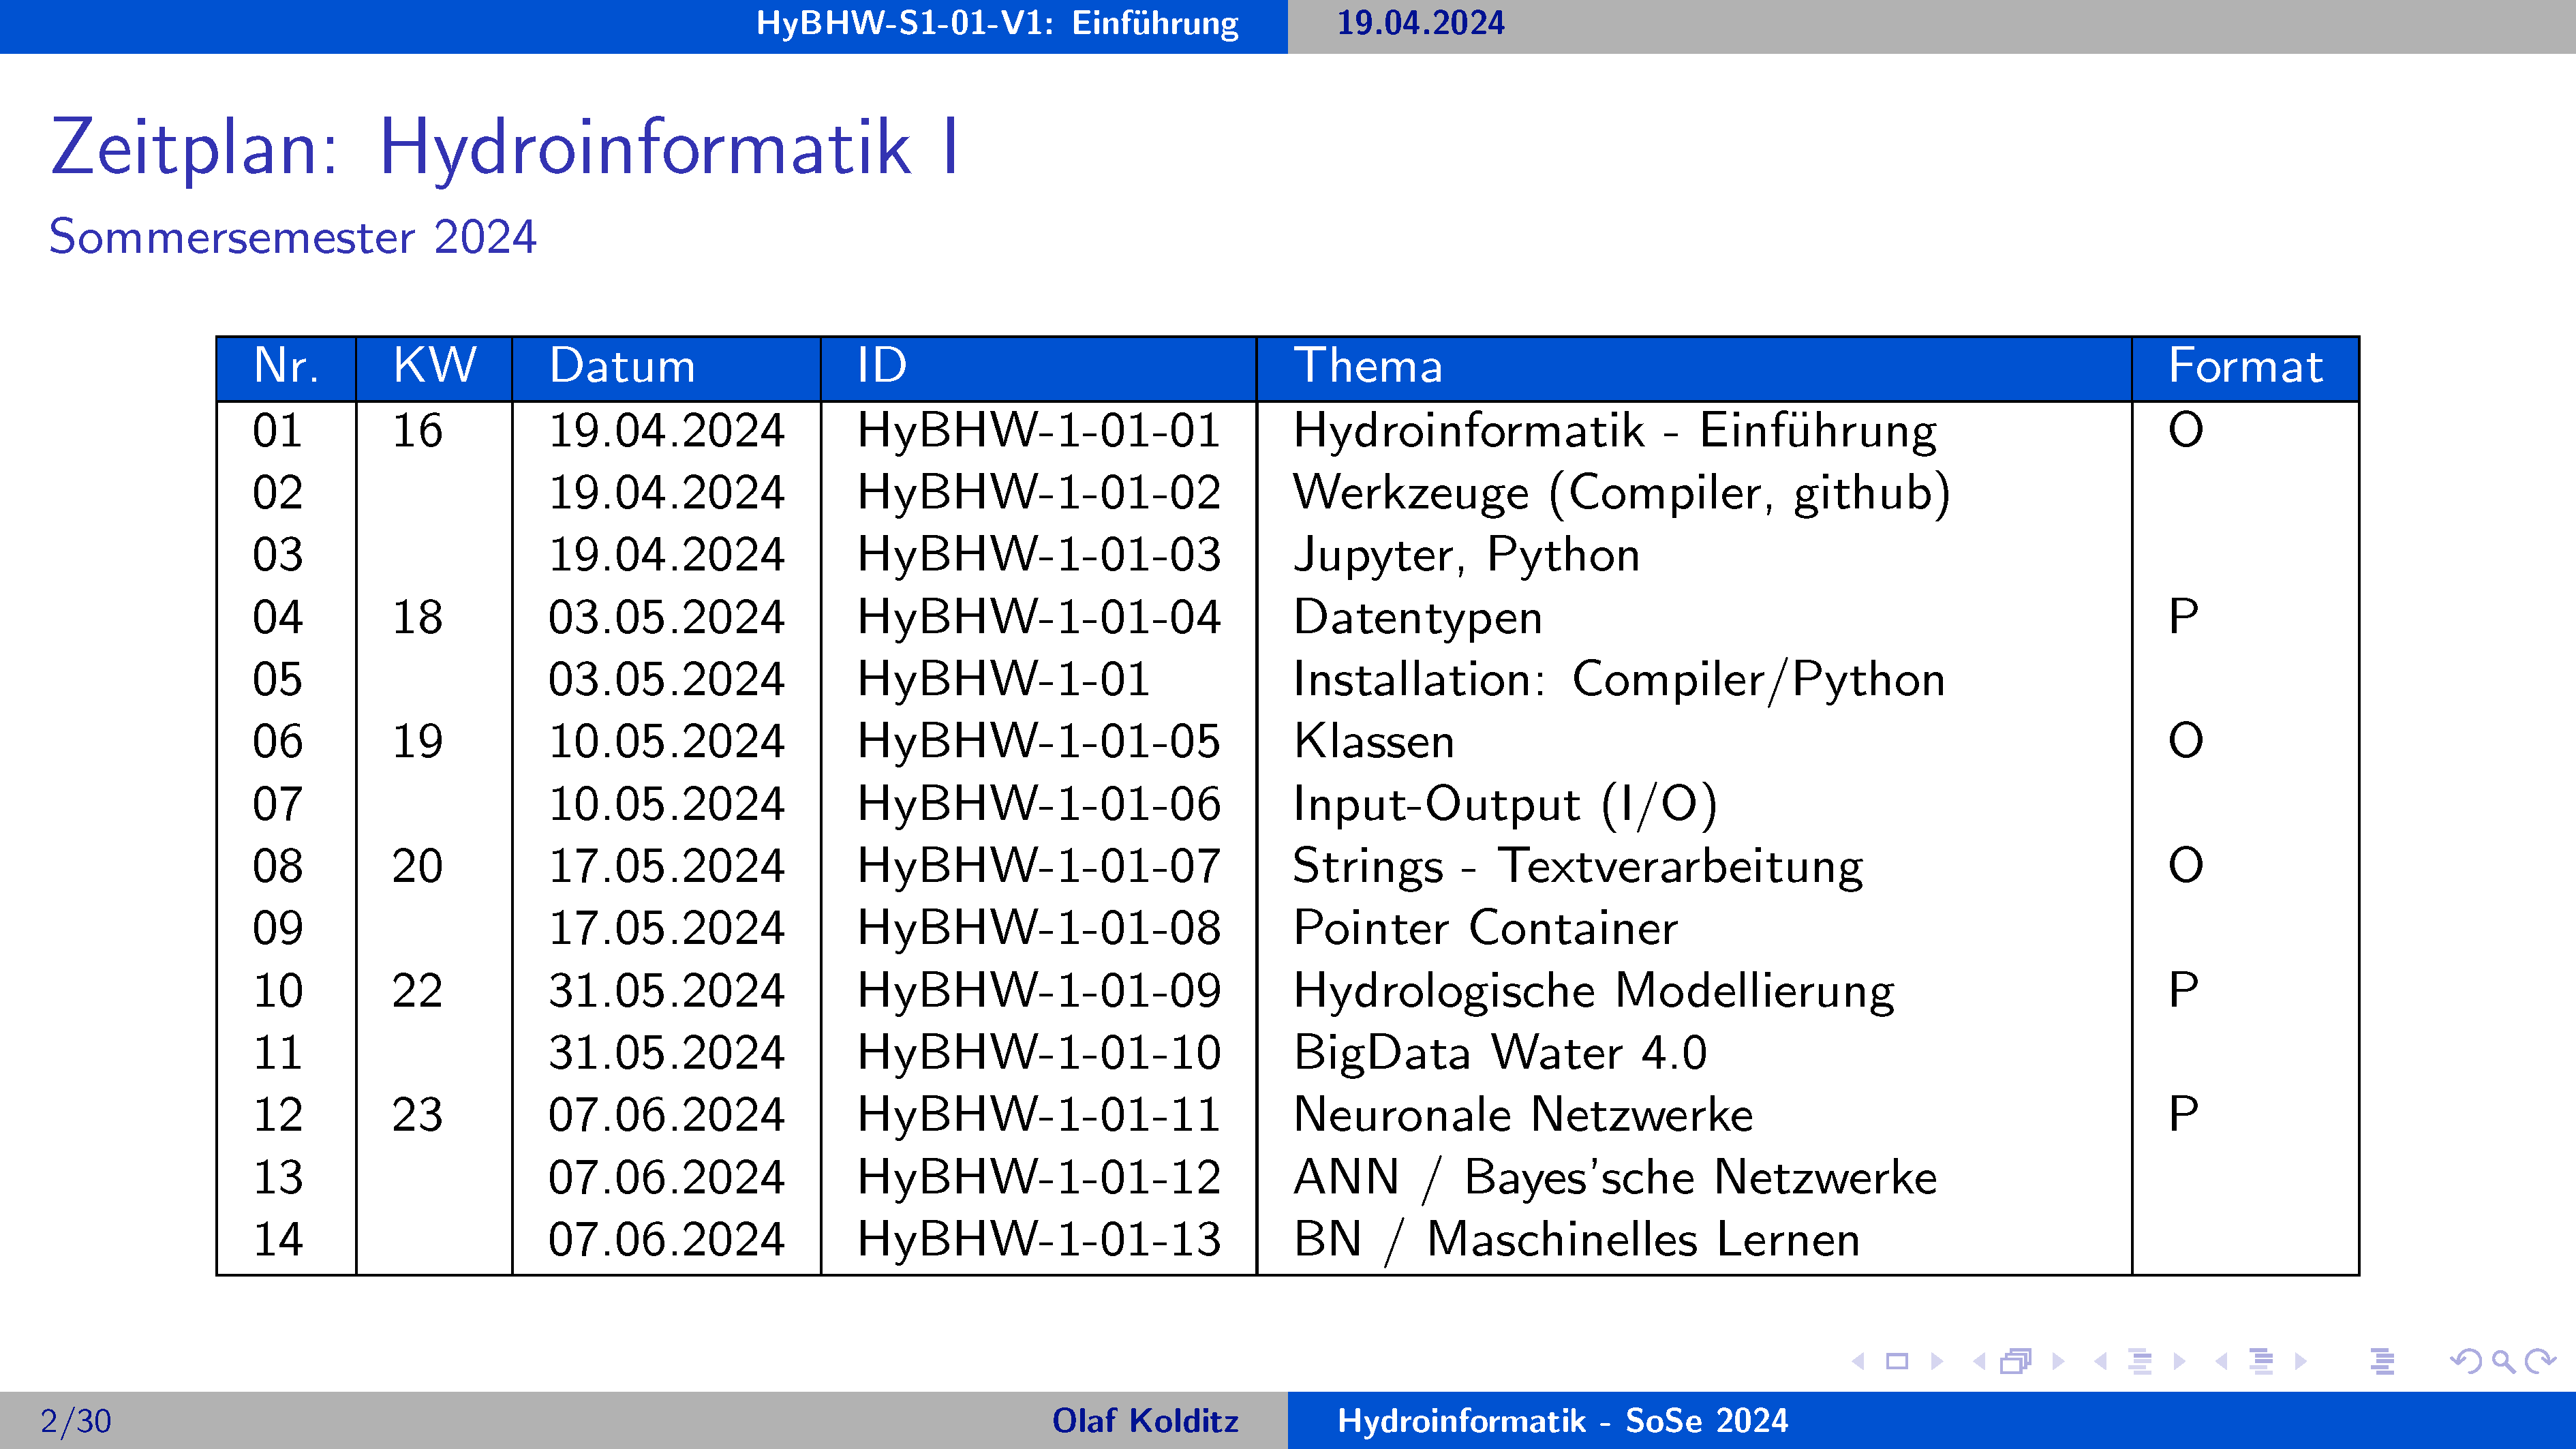
Task: Click the go-forward history icon
Action: pos(2539,1361)
